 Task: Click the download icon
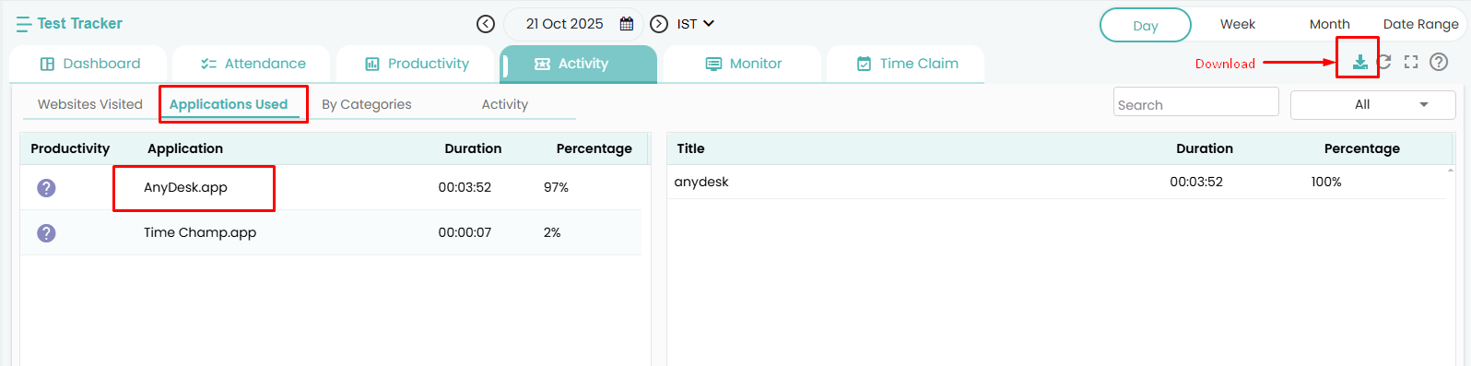[x=1359, y=63]
